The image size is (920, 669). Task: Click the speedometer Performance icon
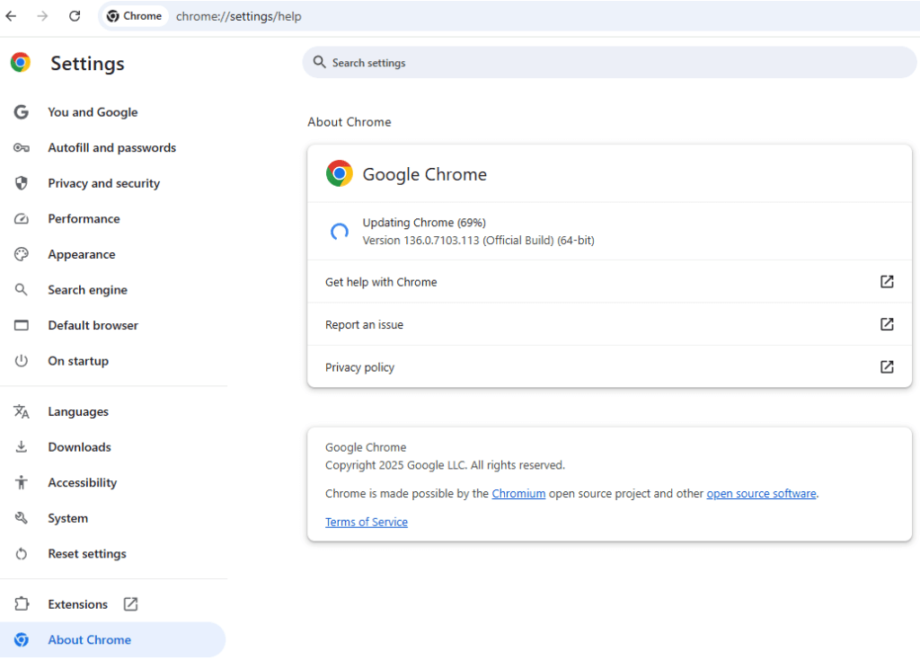(22, 219)
